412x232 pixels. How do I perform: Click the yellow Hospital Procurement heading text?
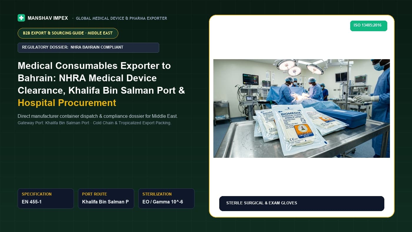click(x=67, y=103)
